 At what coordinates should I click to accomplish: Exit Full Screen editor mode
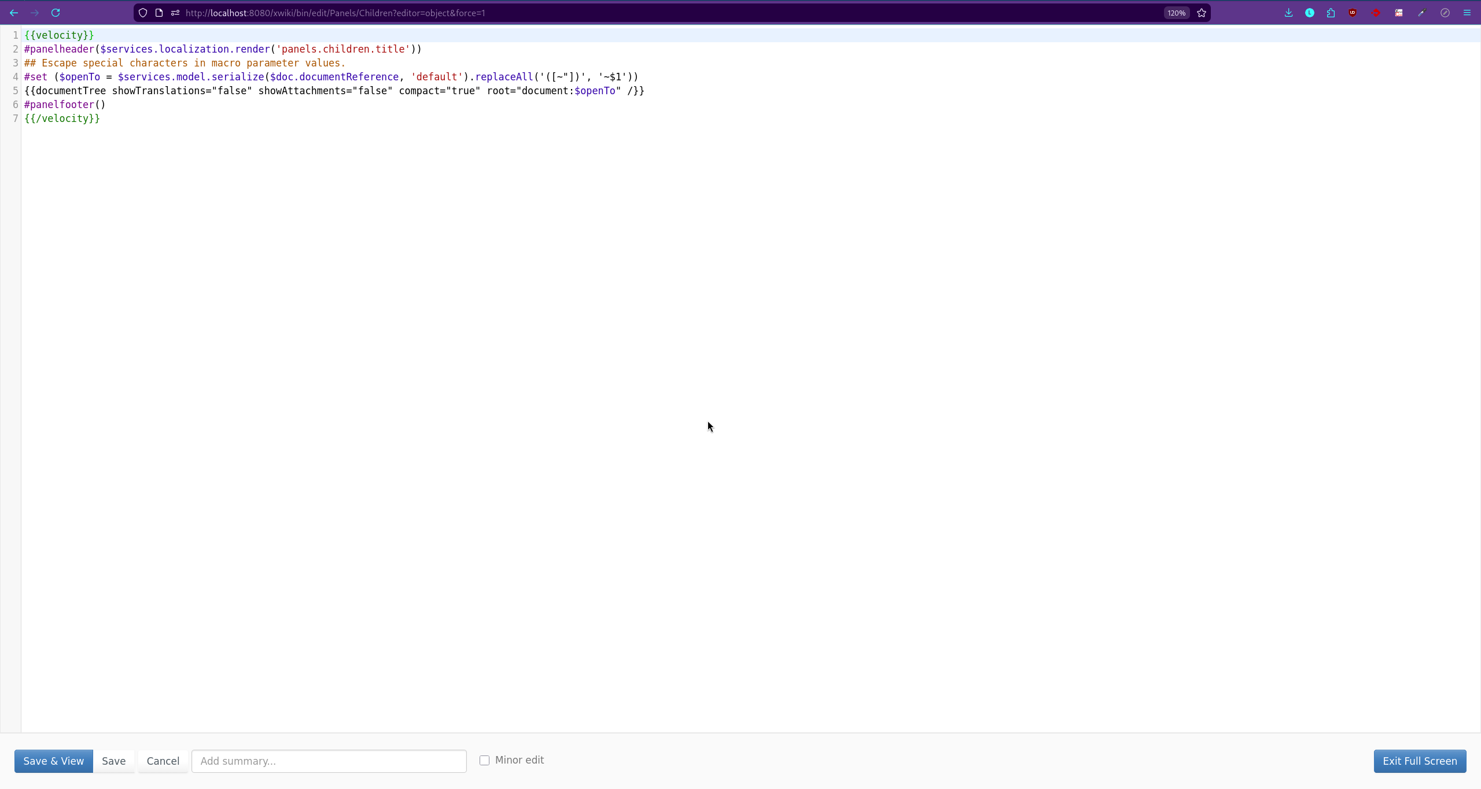(1420, 761)
